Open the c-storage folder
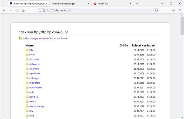 point(34,78)
